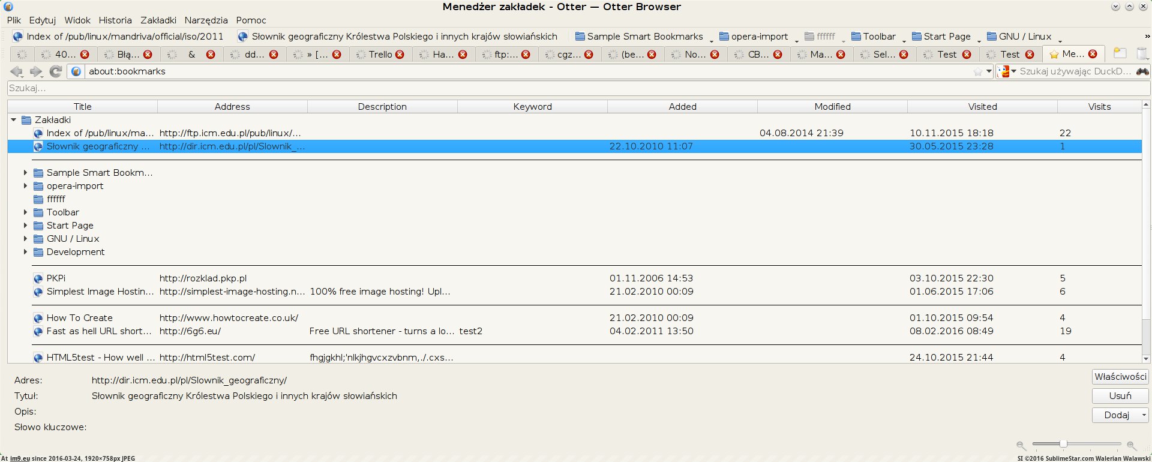Open the address bar history dropdown arrow
The height and width of the screenshot is (462, 1152).
pyautogui.click(x=989, y=71)
